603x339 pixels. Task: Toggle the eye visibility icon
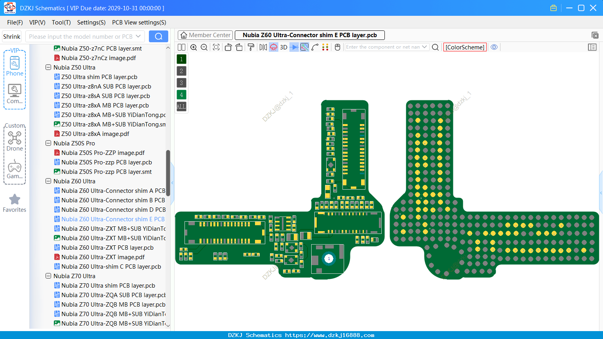pos(494,47)
